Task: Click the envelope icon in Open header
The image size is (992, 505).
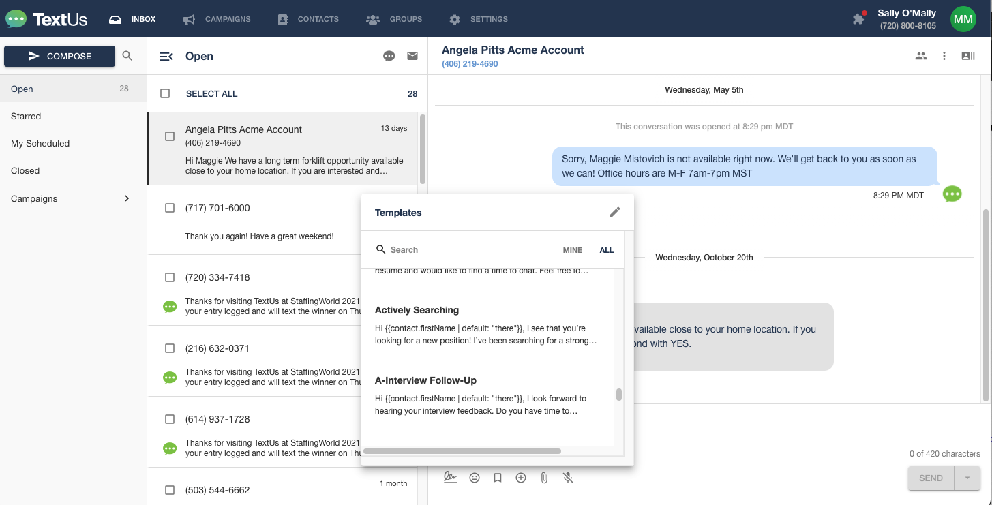Action: (x=412, y=56)
